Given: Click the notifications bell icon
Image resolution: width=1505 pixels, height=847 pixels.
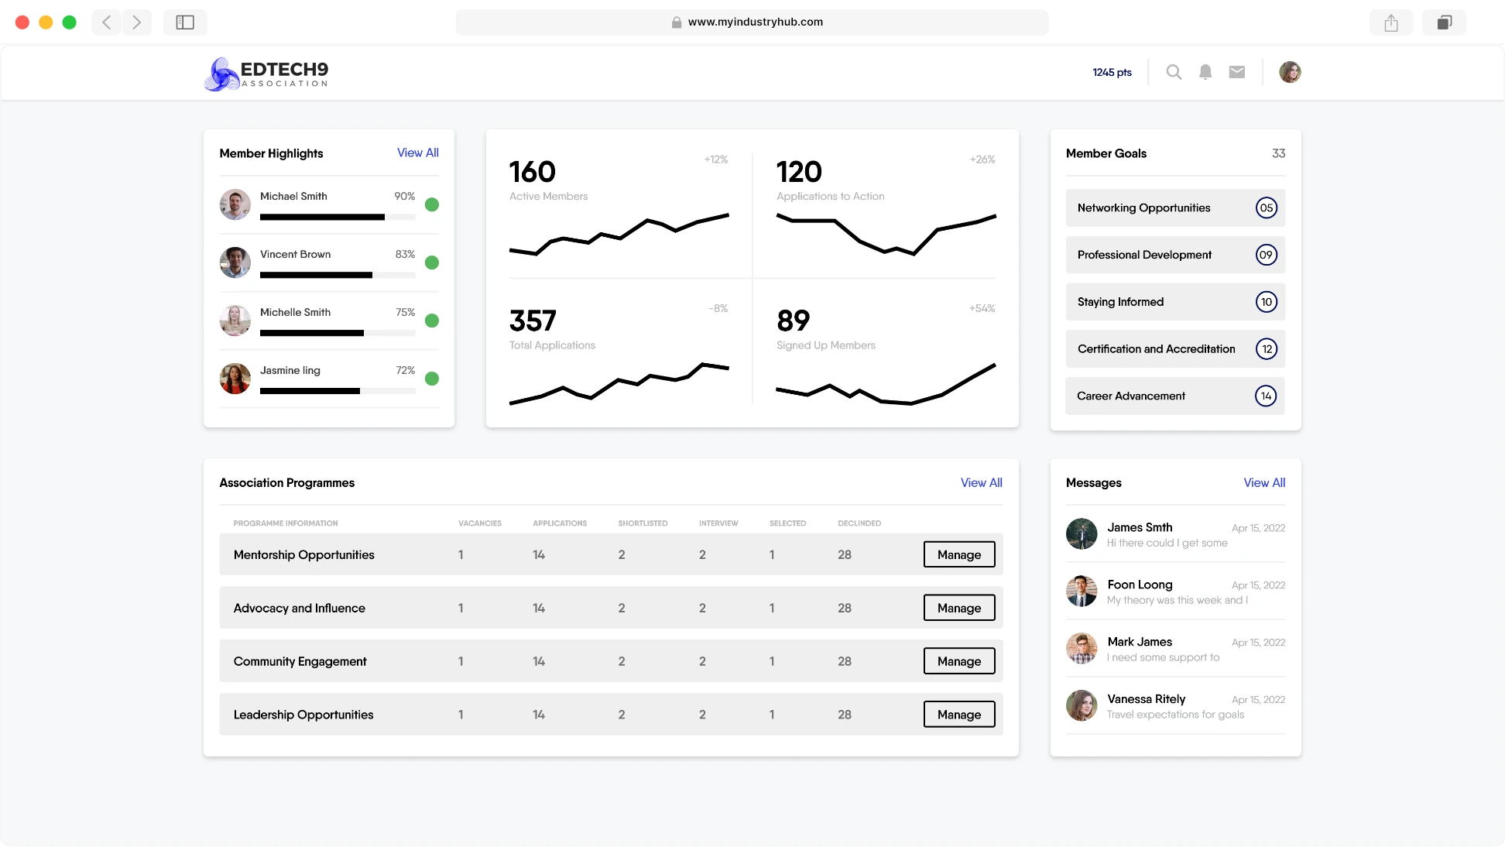Looking at the screenshot, I should tap(1205, 73).
